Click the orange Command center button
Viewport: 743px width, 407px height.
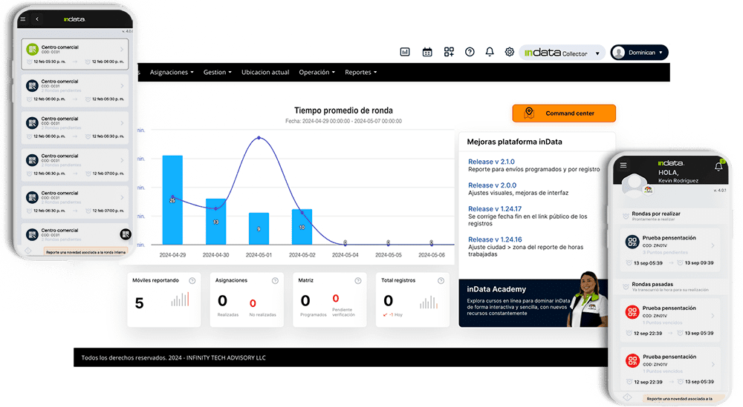(564, 113)
